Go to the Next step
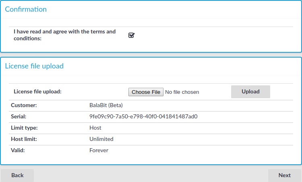Viewport: 302px width, 182px height. coord(284,175)
